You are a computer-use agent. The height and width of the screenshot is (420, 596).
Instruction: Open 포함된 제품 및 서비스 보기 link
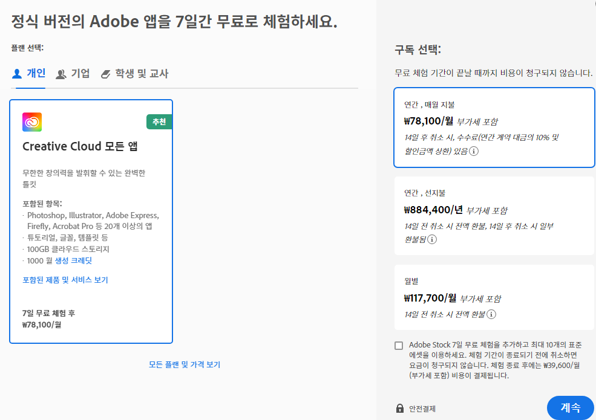tap(65, 280)
